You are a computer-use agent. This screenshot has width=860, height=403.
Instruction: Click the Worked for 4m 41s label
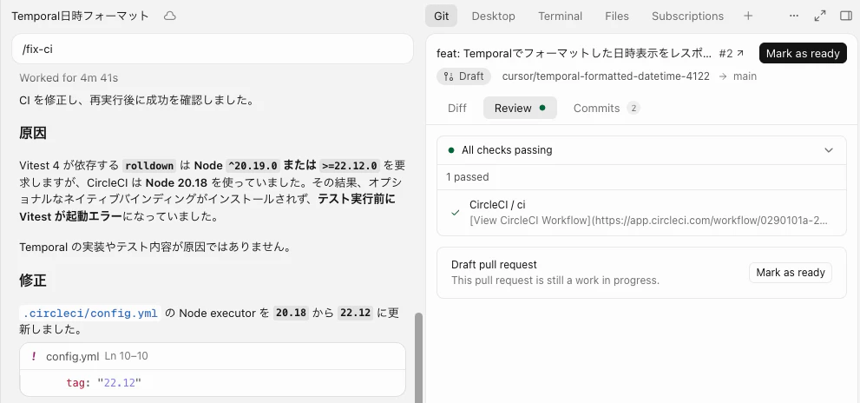pyautogui.click(x=69, y=78)
